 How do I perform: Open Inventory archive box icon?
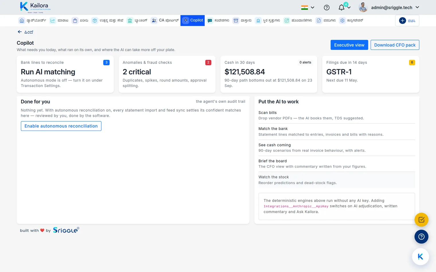coord(236,21)
